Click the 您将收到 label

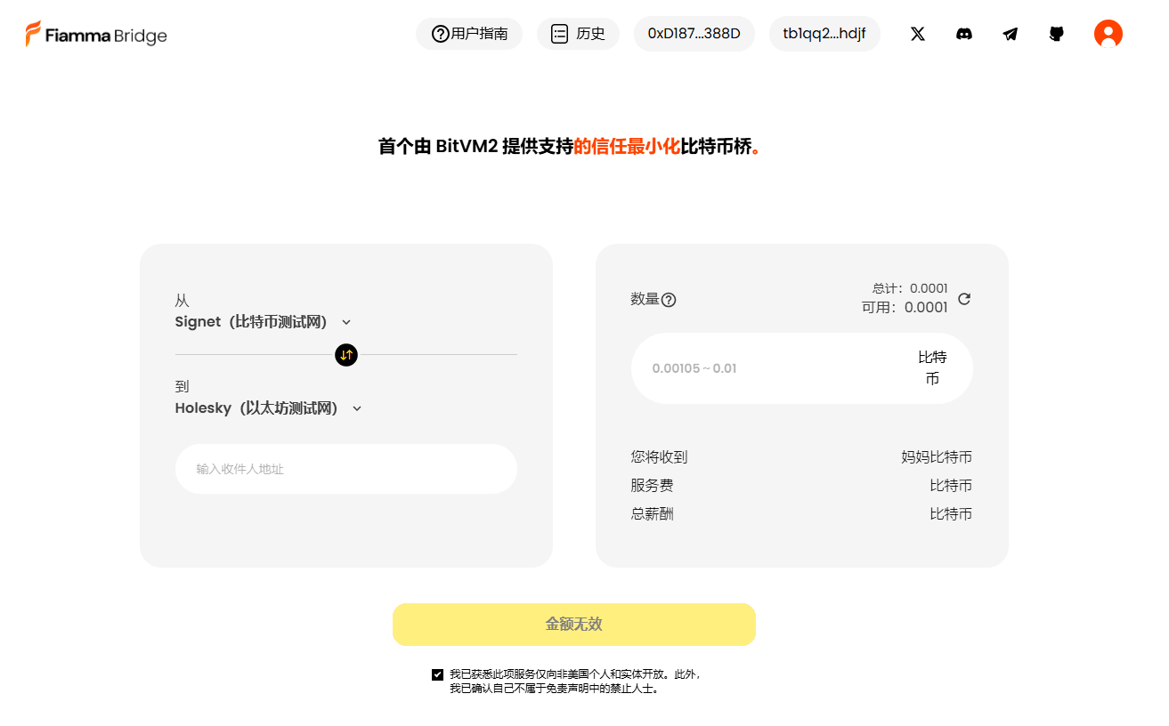(x=660, y=457)
